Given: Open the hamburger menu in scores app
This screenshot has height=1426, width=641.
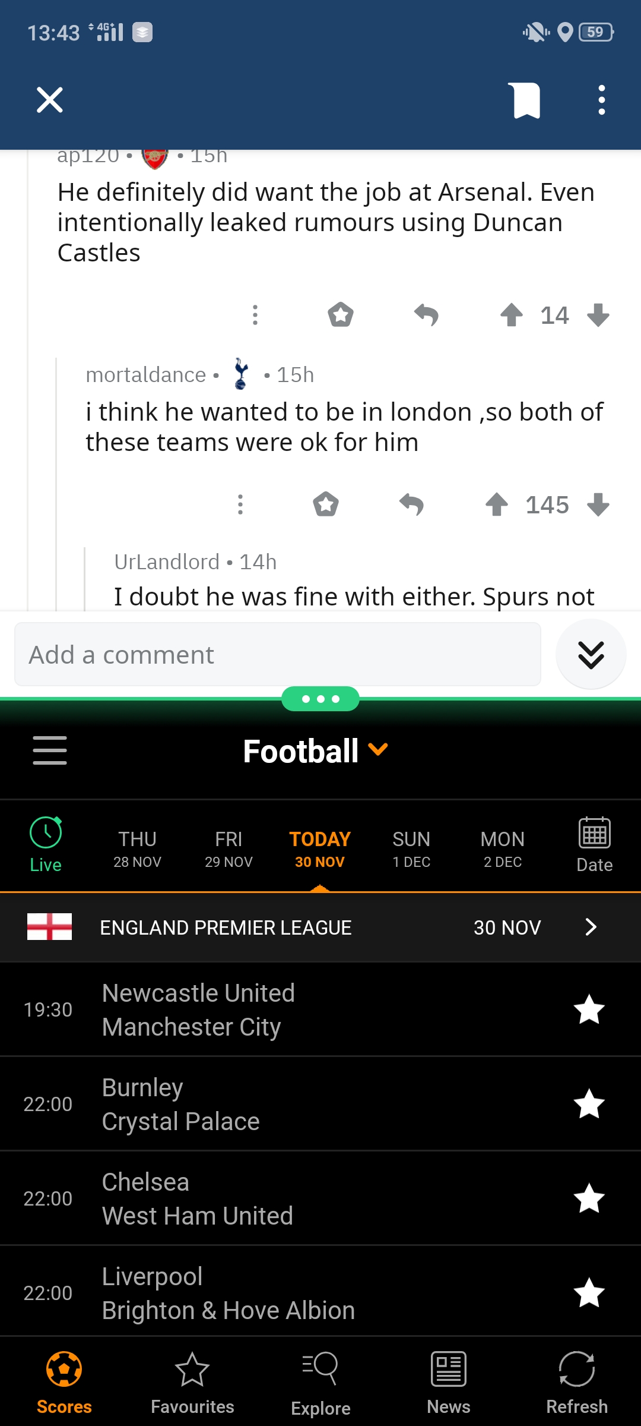Looking at the screenshot, I should pos(50,750).
